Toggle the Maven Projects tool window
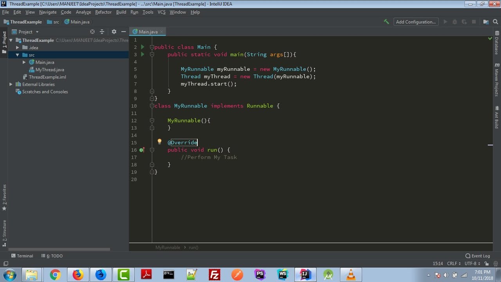This screenshot has height=282, width=501. (x=497, y=80)
